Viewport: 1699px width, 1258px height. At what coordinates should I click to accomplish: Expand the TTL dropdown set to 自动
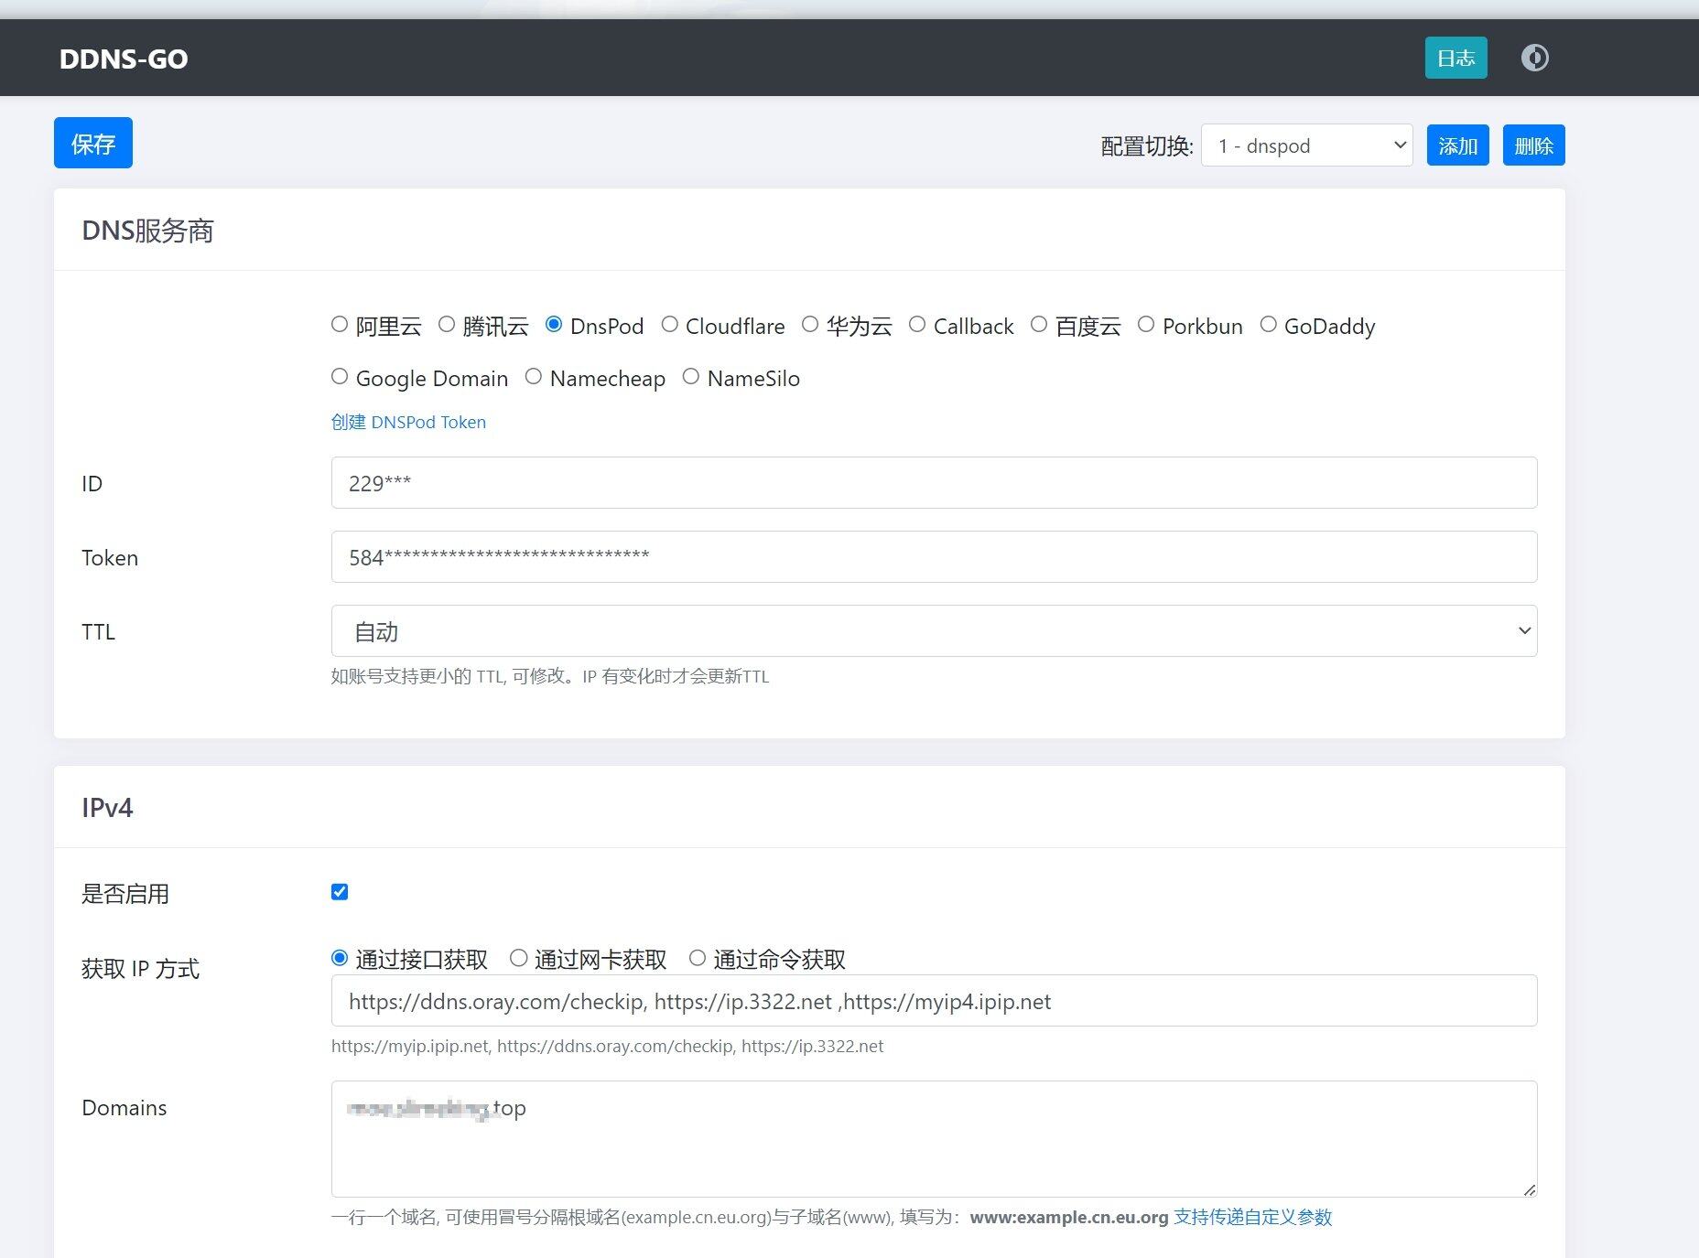pyautogui.click(x=934, y=631)
